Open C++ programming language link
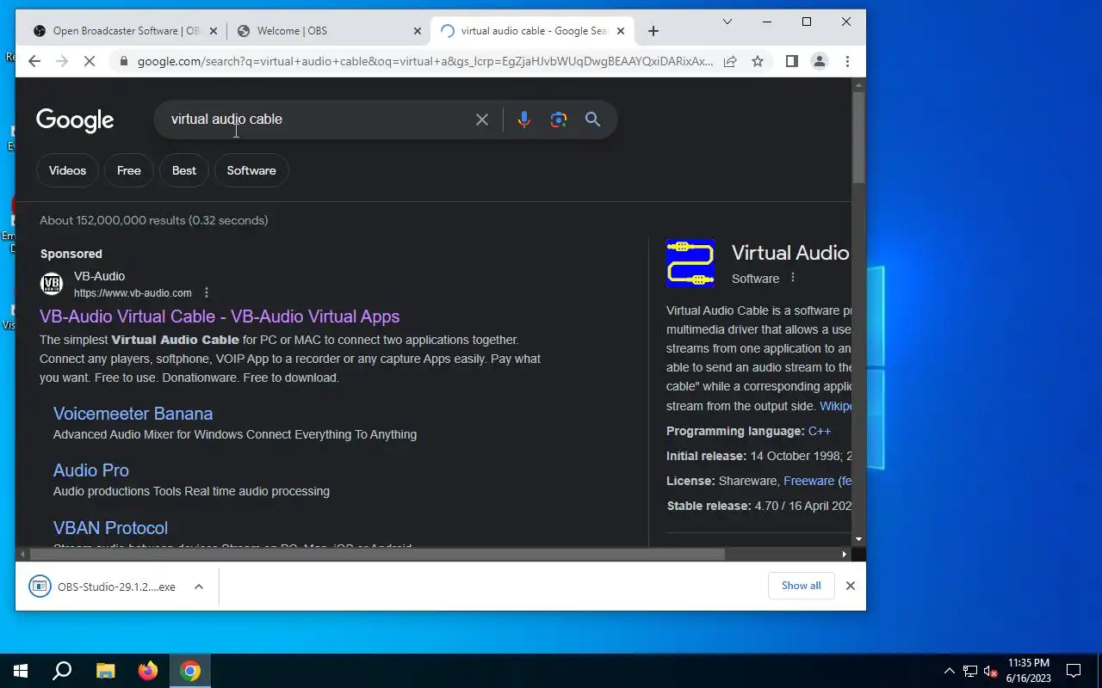The height and width of the screenshot is (688, 1102). tap(820, 431)
